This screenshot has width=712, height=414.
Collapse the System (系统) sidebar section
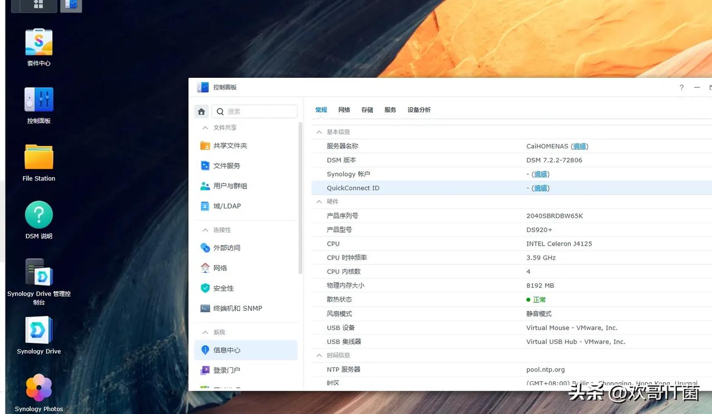(205, 332)
